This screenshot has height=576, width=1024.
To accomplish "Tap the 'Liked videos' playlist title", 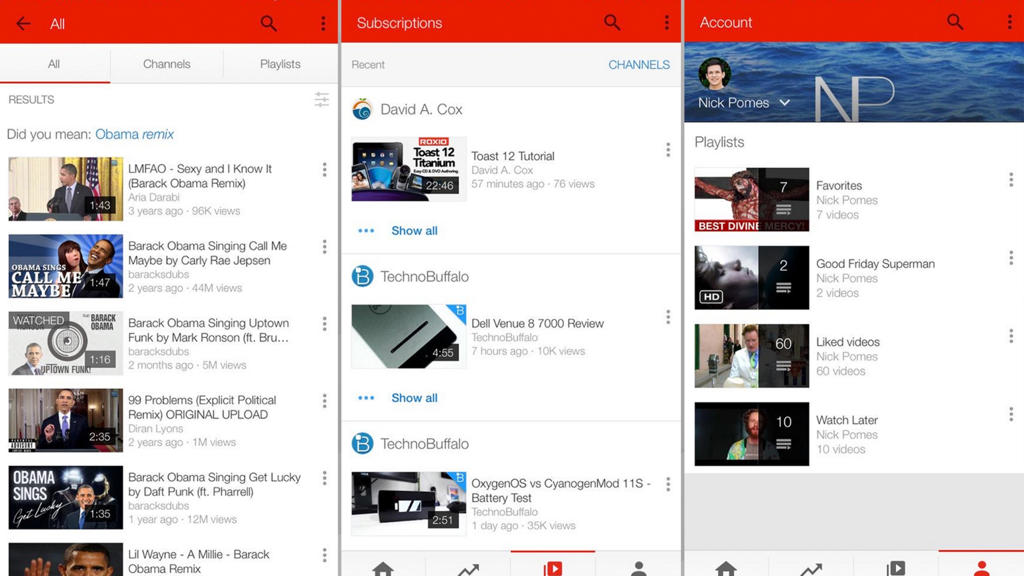I will [x=847, y=342].
